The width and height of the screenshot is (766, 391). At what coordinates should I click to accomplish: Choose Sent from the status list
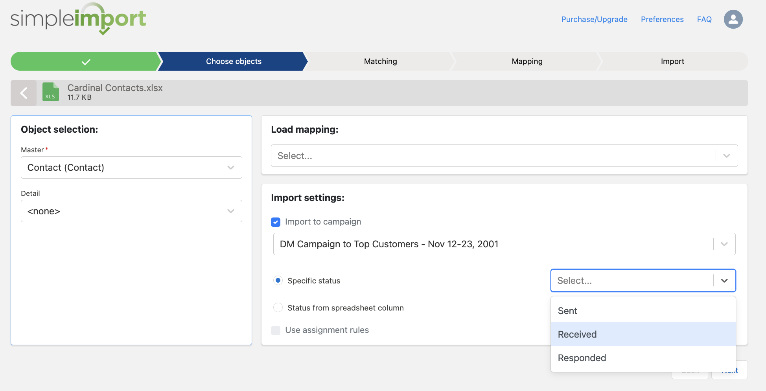point(643,311)
